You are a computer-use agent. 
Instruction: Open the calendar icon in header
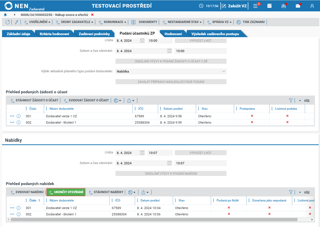click(270, 6)
